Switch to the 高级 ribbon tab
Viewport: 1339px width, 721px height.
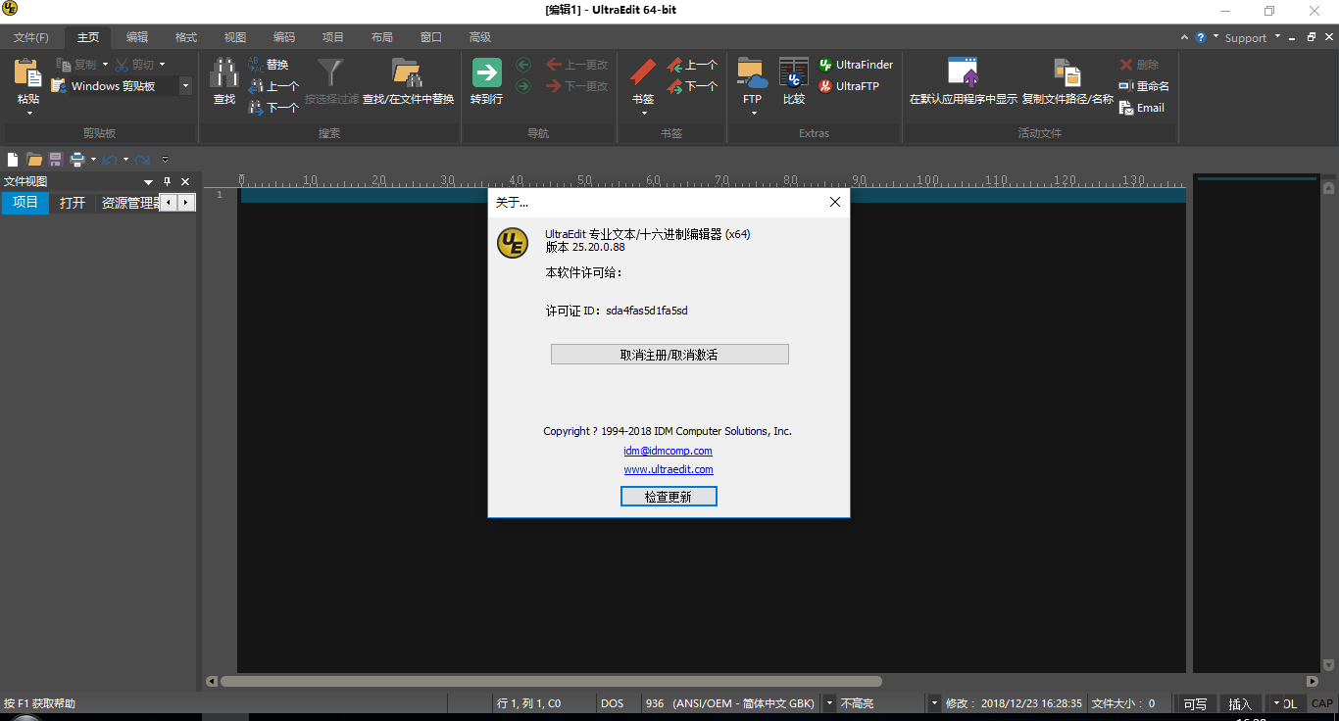(x=480, y=37)
